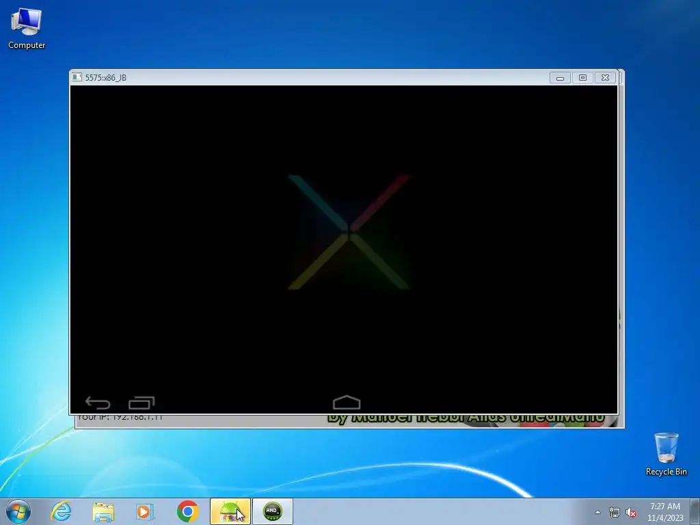Close the 5575:x86_JB emulator window
700x525 pixels.
(x=605, y=78)
